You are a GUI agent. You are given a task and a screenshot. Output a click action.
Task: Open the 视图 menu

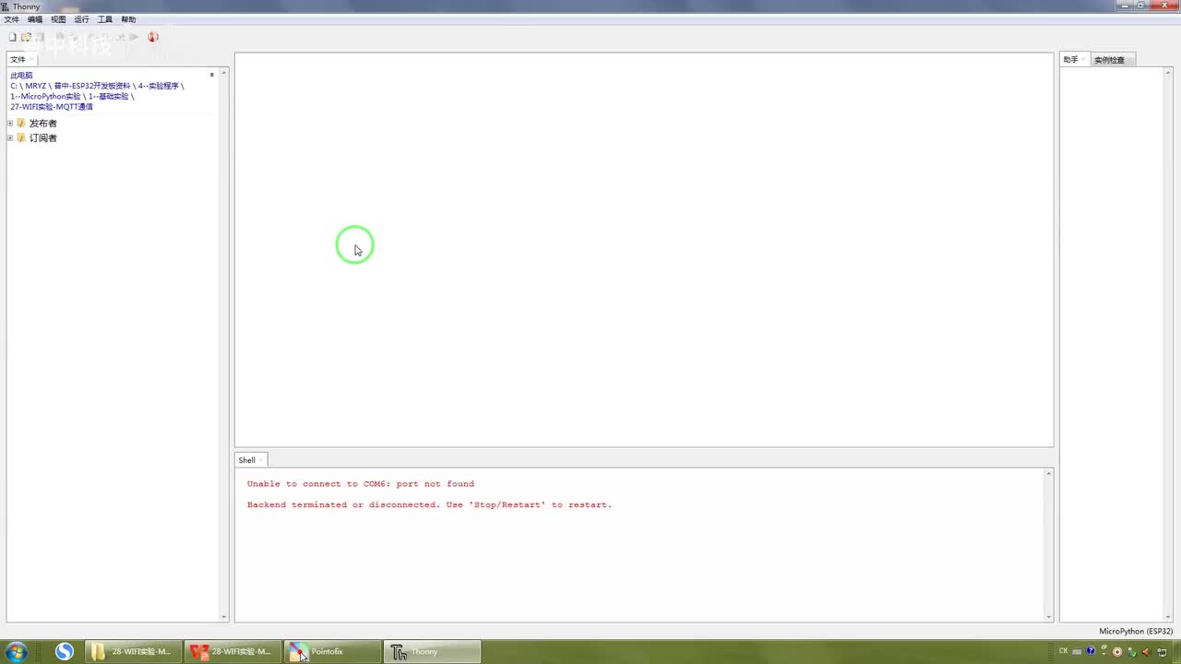(x=58, y=19)
